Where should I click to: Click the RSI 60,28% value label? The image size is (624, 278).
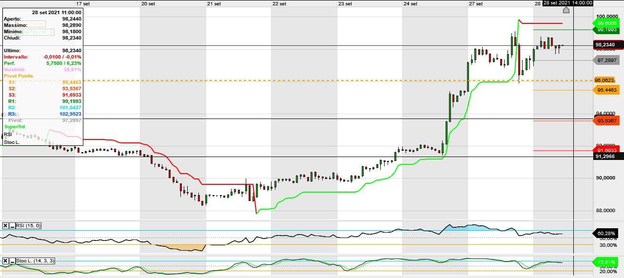[607, 233]
